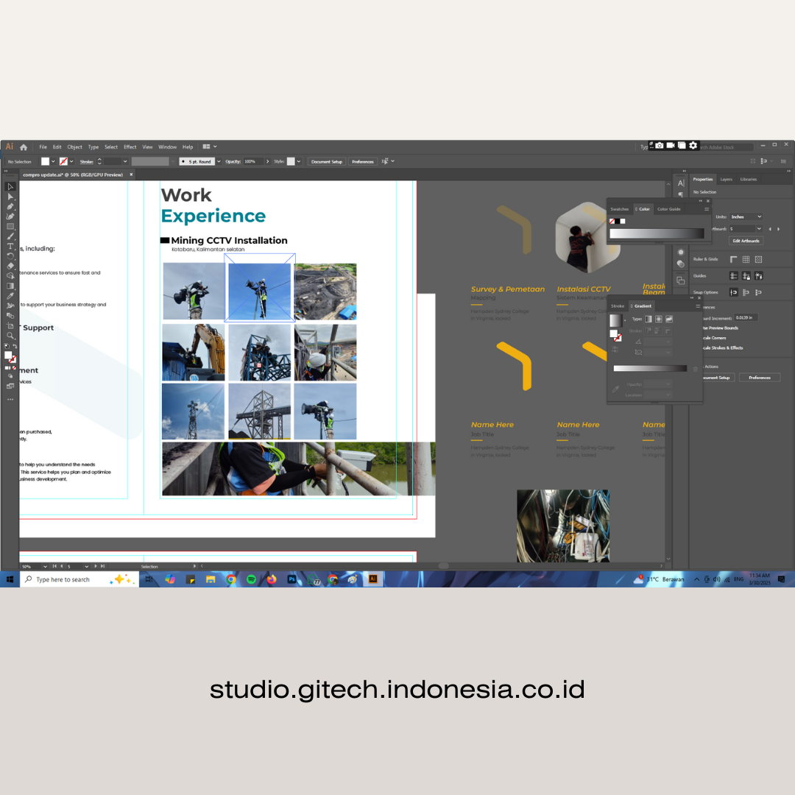Select the Pen tool in toolbar
This screenshot has height=795, width=795.
10,207
